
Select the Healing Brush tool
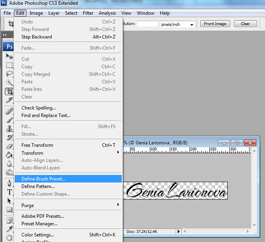tap(9, 111)
